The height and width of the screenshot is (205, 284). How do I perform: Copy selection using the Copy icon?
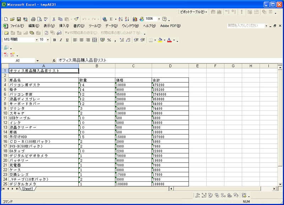click(x=60, y=19)
